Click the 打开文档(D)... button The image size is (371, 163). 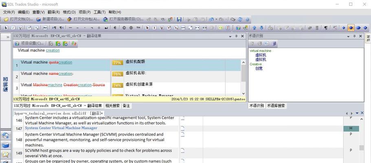pyautogui.click(x=18, y=20)
